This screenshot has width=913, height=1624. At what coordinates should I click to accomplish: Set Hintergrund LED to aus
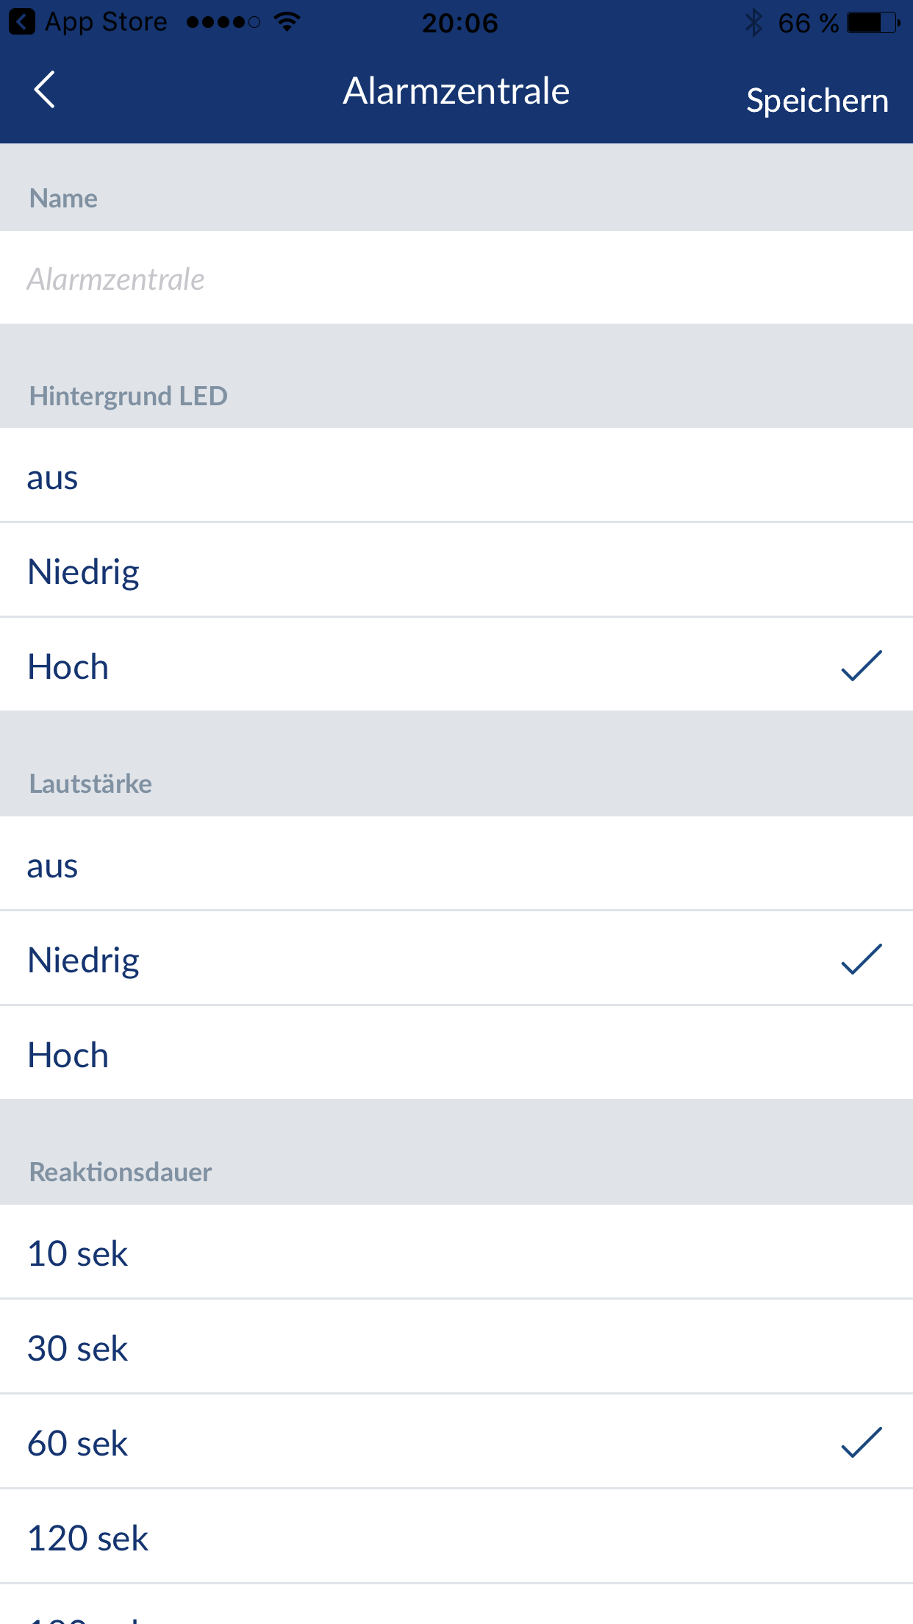[x=456, y=477]
